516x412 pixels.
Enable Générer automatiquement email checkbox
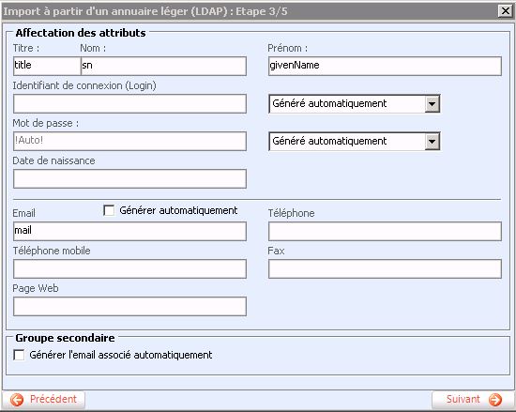click(x=109, y=210)
